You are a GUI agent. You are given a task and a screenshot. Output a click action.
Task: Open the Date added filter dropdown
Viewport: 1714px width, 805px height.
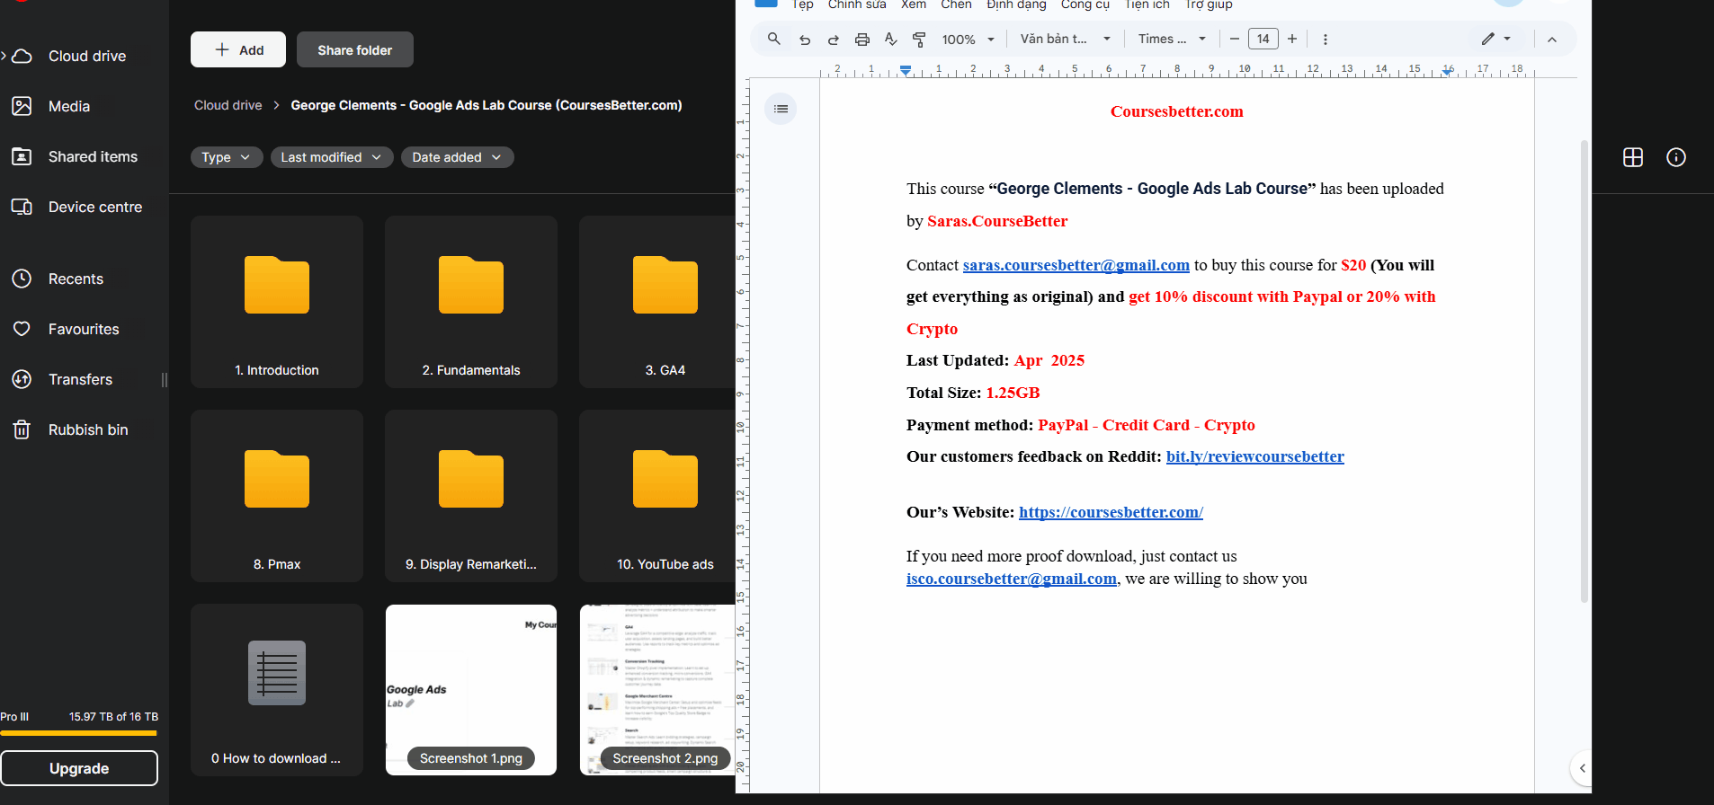pos(458,157)
